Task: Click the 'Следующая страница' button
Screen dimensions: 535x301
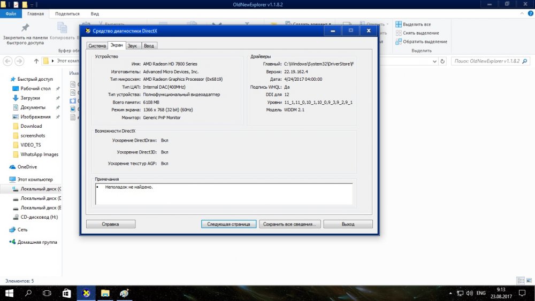Action: [228, 224]
